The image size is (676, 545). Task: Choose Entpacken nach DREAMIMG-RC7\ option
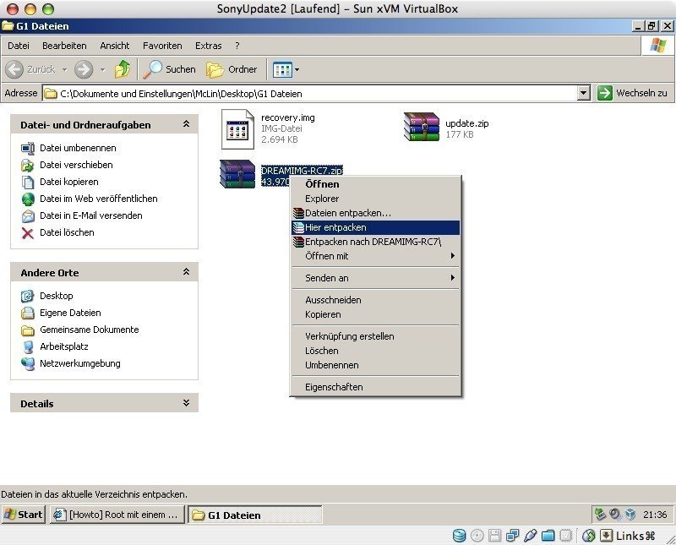(375, 242)
